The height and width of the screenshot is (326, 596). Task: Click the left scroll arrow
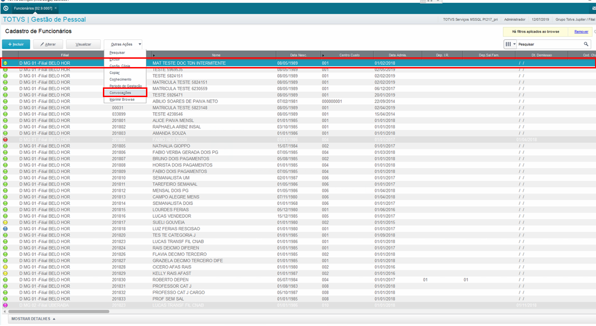[4, 312]
